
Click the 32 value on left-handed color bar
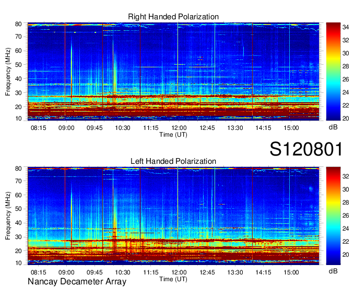pos(346,176)
